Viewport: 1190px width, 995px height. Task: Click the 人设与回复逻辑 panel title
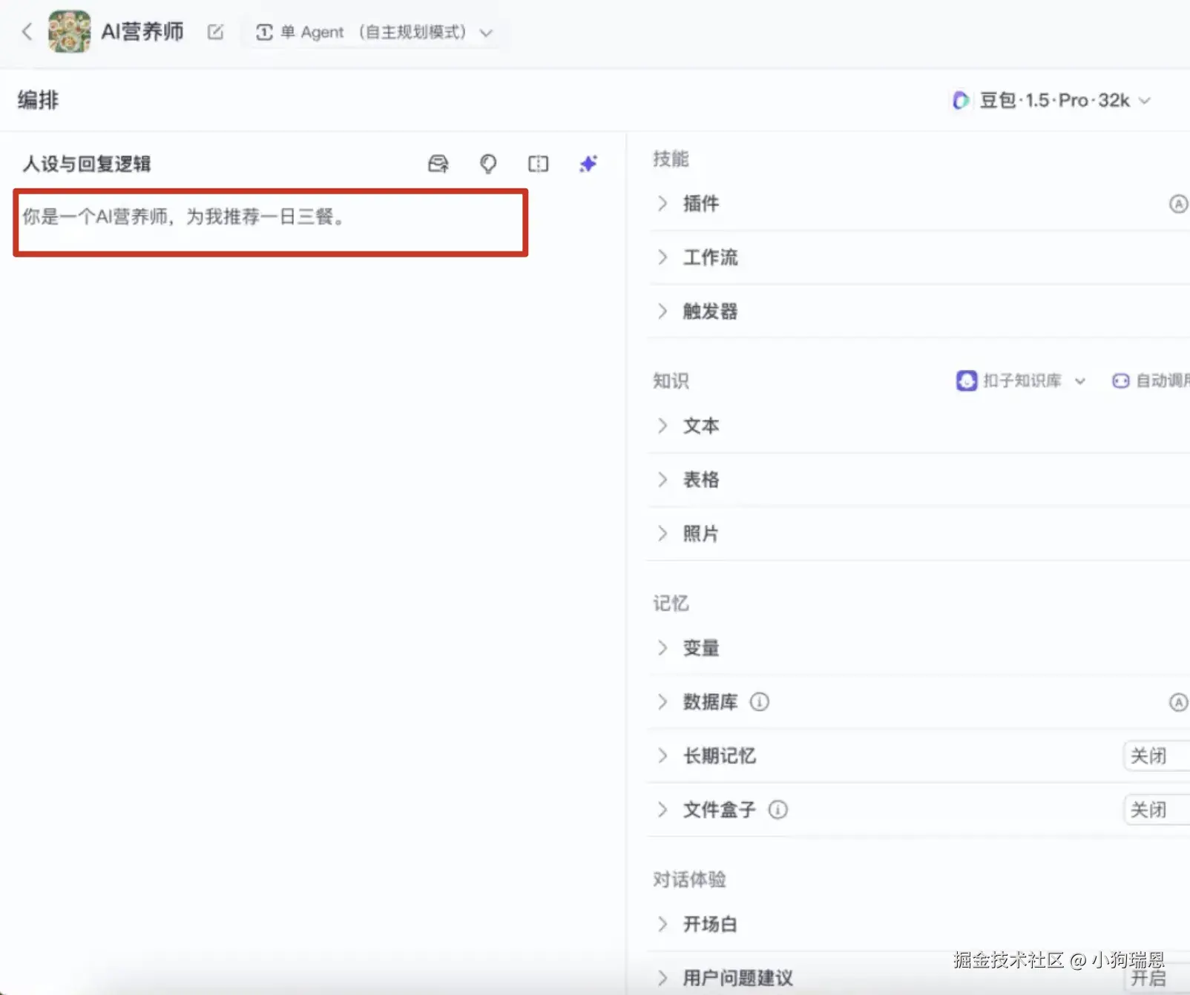[x=87, y=164]
